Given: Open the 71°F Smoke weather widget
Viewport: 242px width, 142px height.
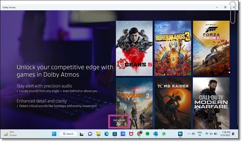Looking at the screenshot, I should tap(10, 134).
